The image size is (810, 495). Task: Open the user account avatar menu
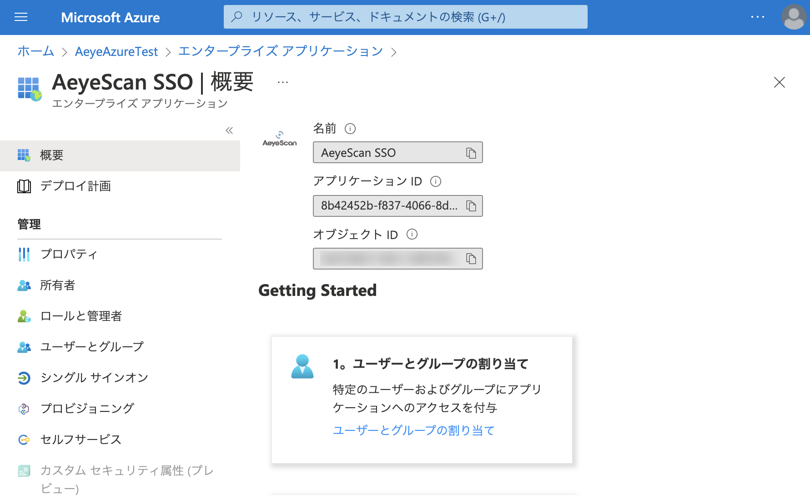coord(793,17)
